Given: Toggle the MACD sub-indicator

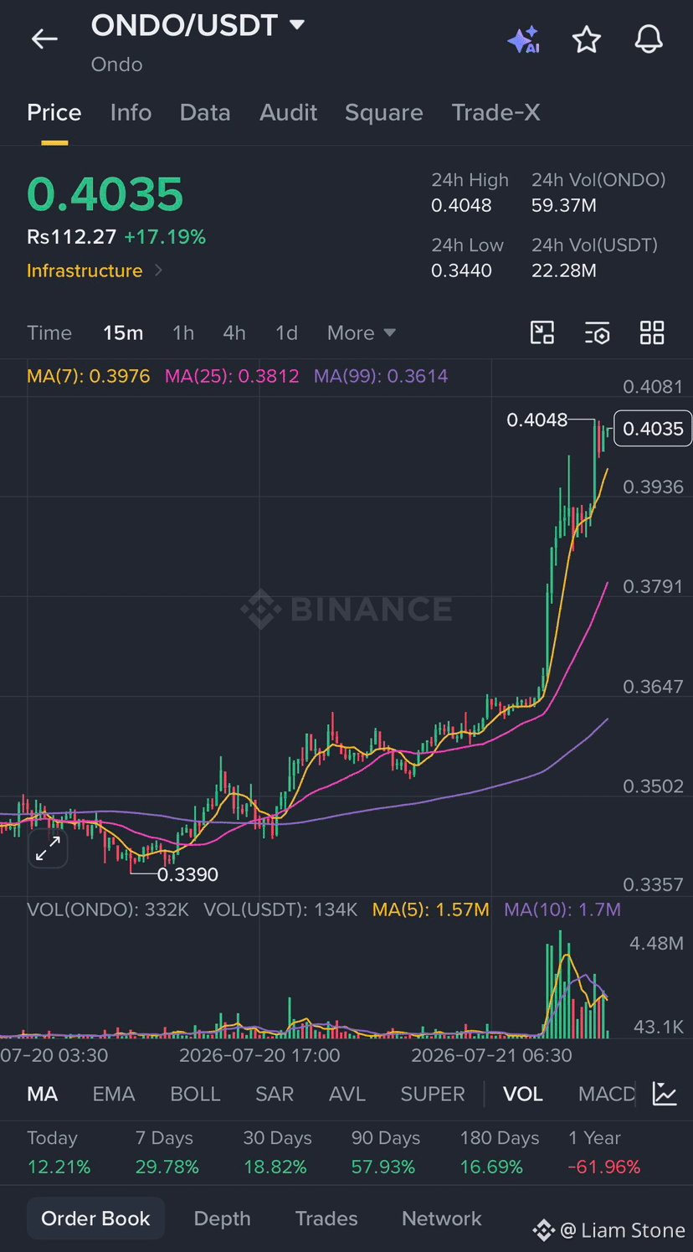Looking at the screenshot, I should 607,1094.
